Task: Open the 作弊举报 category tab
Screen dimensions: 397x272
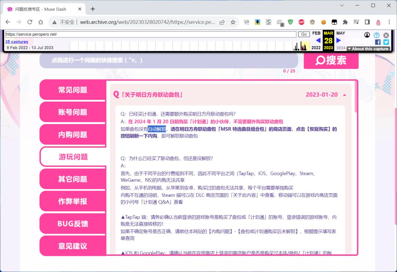Action: click(x=73, y=201)
